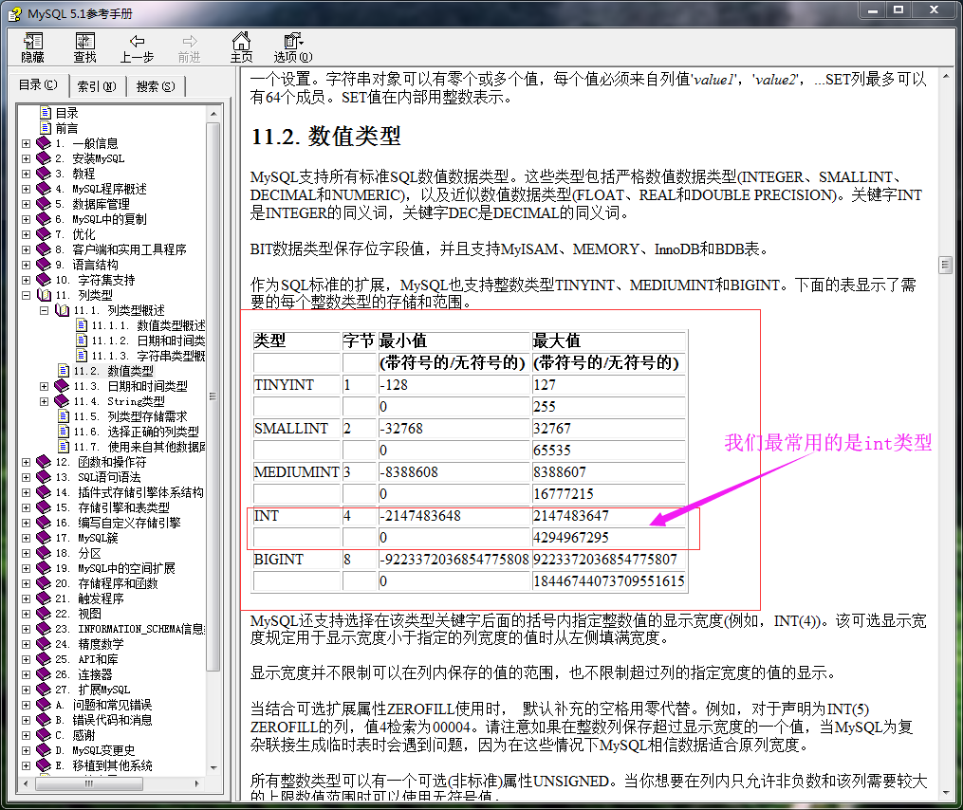963x810 pixels.
Task: Open tree item 11.7. 使用来自其他数据
Action: coord(139,447)
